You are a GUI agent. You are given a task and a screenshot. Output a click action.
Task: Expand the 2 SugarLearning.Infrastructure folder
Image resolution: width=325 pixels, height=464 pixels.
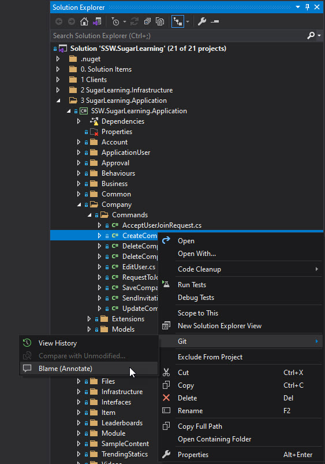(58, 90)
